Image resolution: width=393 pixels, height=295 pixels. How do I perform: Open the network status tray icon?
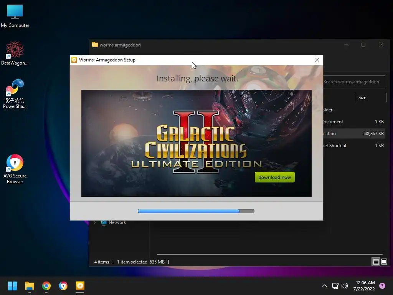(x=335, y=286)
